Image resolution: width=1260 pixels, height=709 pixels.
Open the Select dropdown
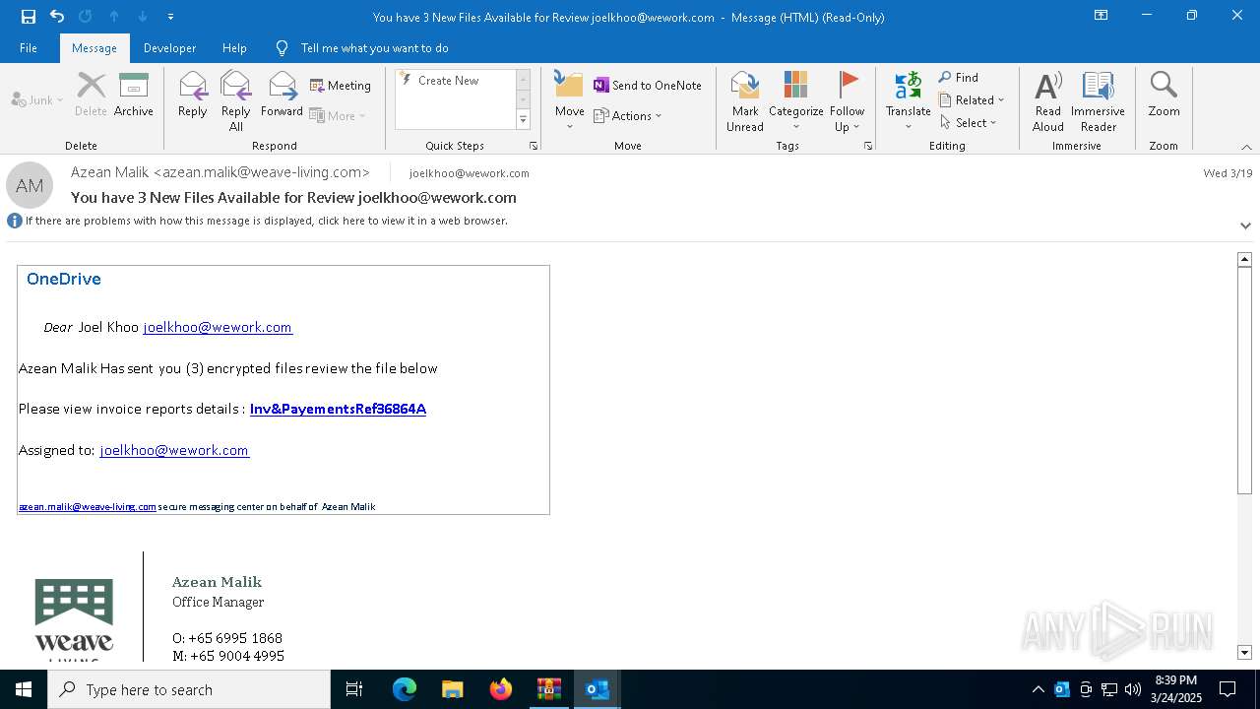(969, 123)
